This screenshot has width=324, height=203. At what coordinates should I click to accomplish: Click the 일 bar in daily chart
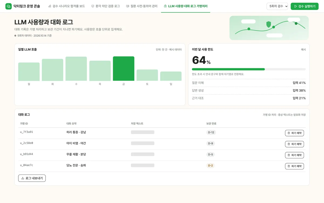[171, 76]
